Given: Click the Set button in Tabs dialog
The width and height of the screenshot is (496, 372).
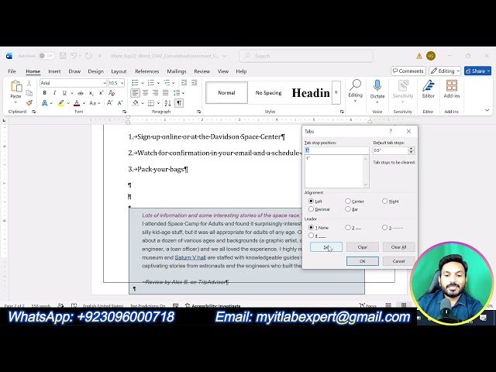Looking at the screenshot, I should (326, 247).
